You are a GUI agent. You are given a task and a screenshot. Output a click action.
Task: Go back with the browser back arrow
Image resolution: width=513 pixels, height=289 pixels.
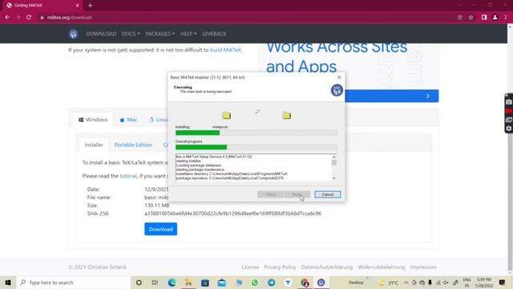[7, 18]
